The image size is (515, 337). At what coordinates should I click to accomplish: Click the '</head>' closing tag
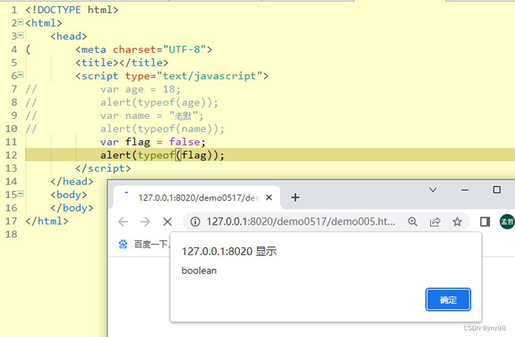(x=72, y=181)
